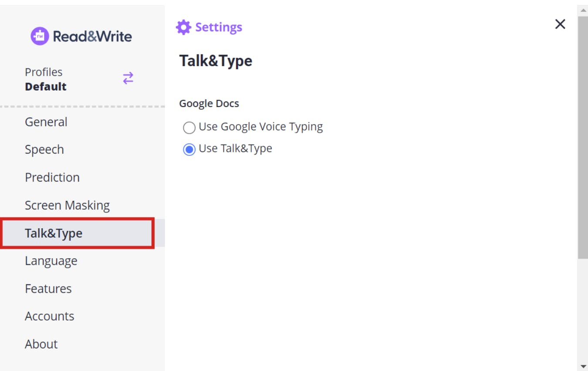Open the Speech settings section
The image size is (588, 371).
[44, 149]
